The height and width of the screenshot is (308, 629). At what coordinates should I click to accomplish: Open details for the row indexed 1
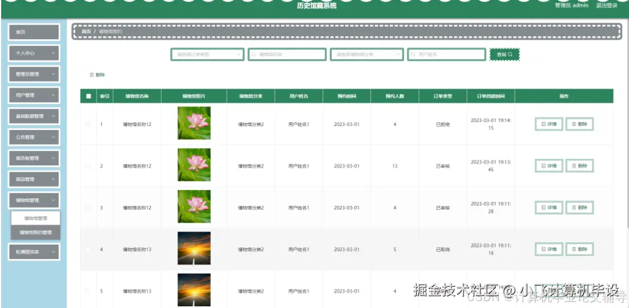pyautogui.click(x=549, y=124)
